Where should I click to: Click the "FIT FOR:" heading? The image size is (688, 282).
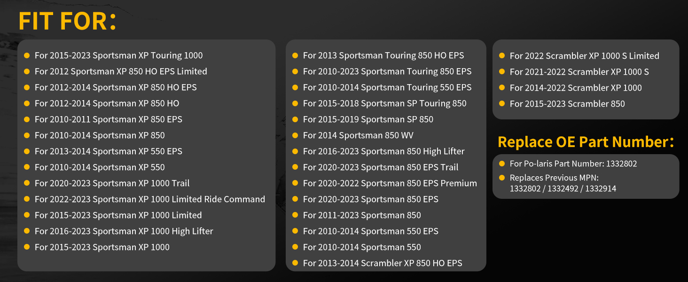coord(67,21)
